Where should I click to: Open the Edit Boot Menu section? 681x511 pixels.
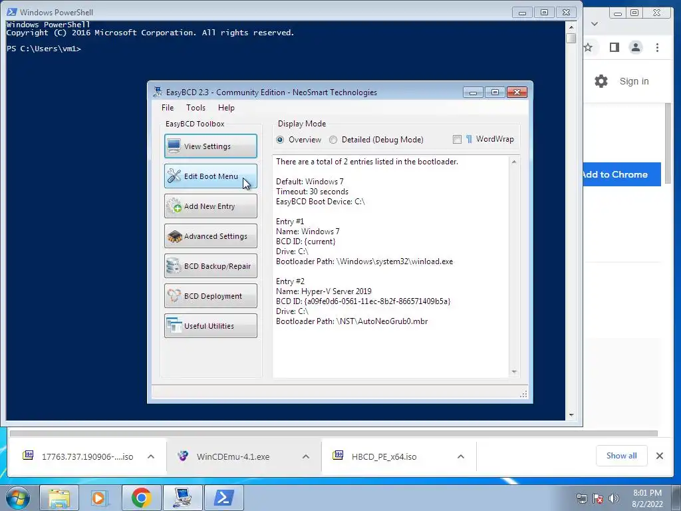pos(211,176)
